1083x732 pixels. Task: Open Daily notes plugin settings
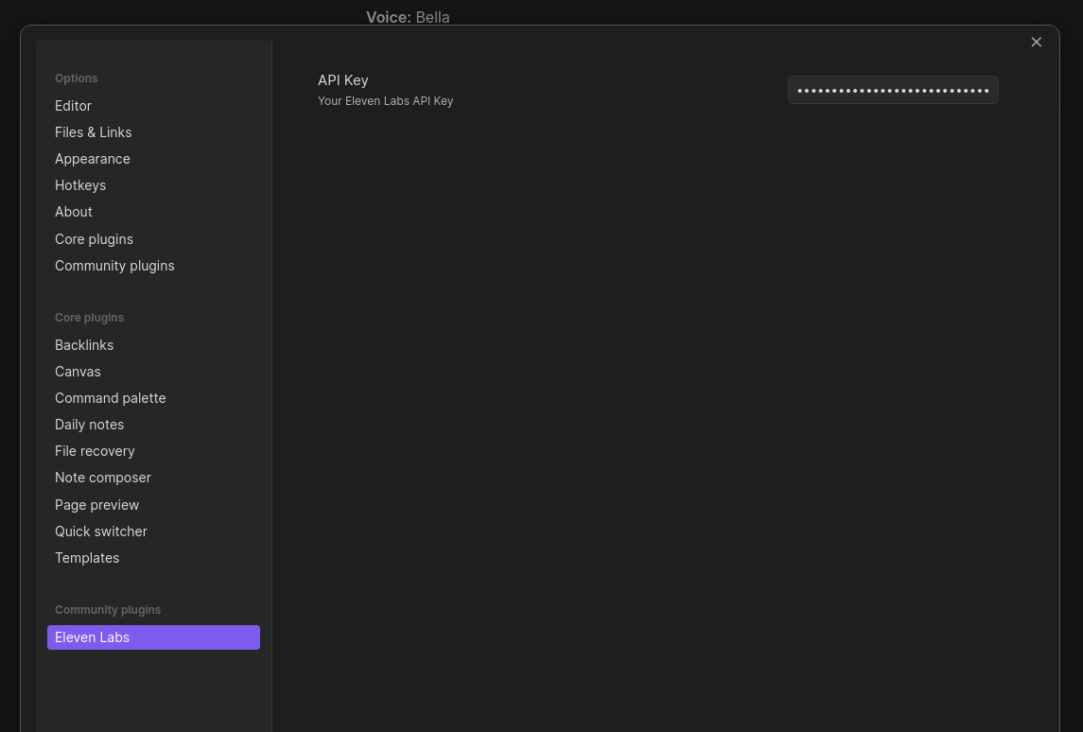[89, 424]
